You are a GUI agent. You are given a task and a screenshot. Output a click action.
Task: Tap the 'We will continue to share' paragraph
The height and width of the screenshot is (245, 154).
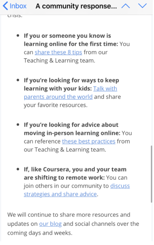click(x=73, y=224)
